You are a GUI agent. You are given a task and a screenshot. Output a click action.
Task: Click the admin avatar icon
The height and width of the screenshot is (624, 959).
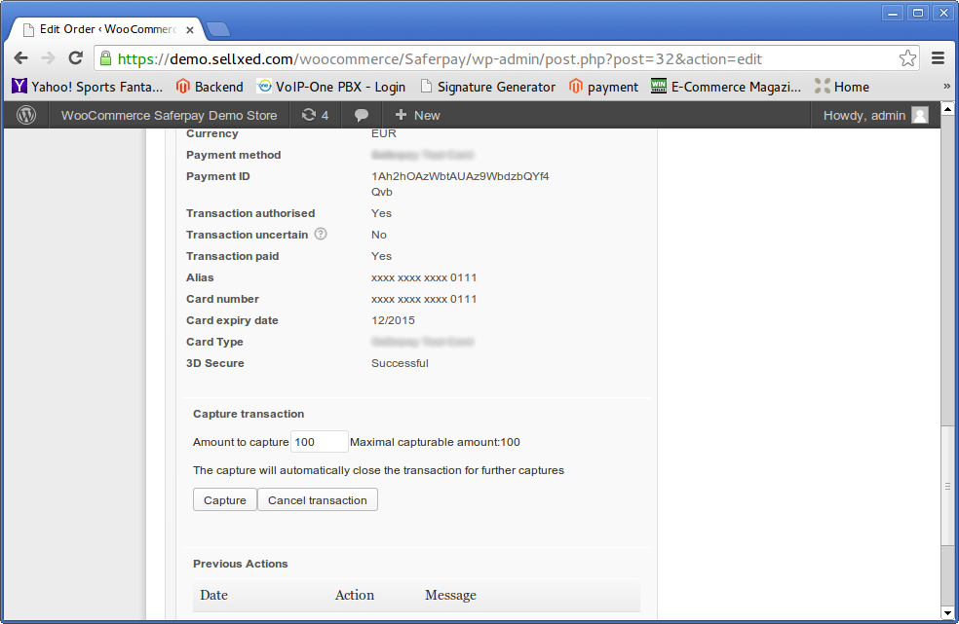pos(919,115)
